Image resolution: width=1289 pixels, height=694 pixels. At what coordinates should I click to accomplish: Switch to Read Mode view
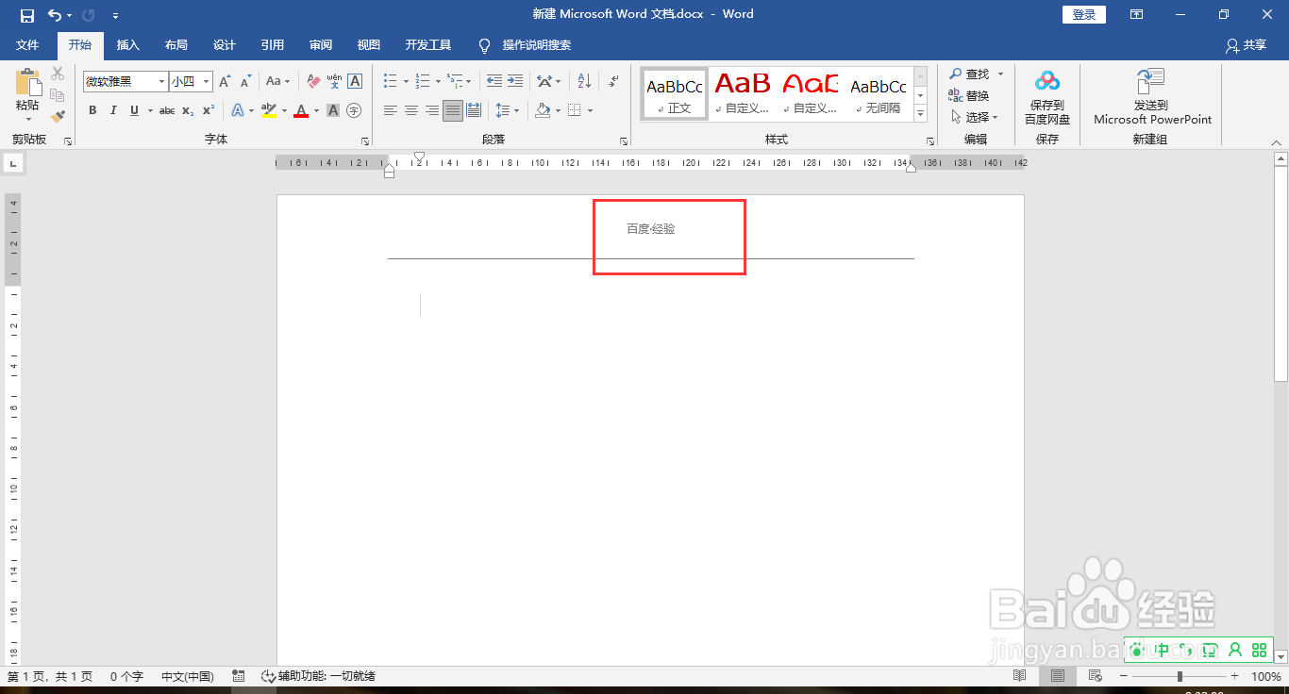point(1020,676)
